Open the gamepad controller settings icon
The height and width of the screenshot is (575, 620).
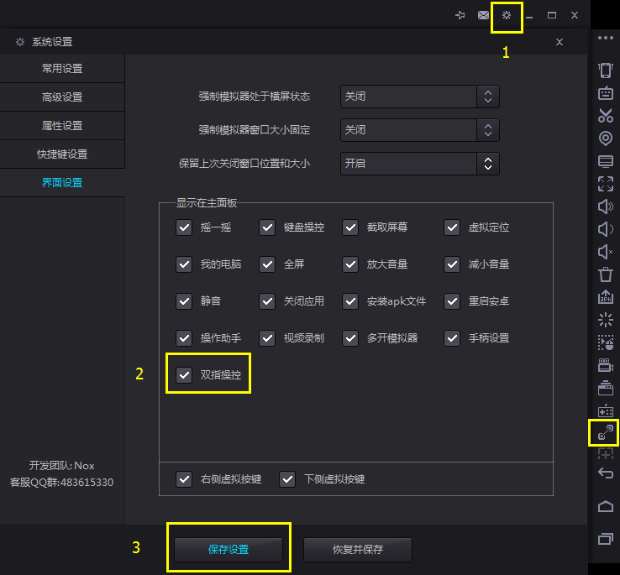tap(606, 410)
